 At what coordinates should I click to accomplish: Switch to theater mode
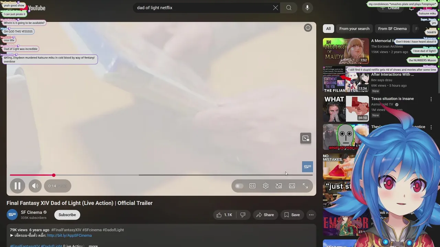click(292, 186)
